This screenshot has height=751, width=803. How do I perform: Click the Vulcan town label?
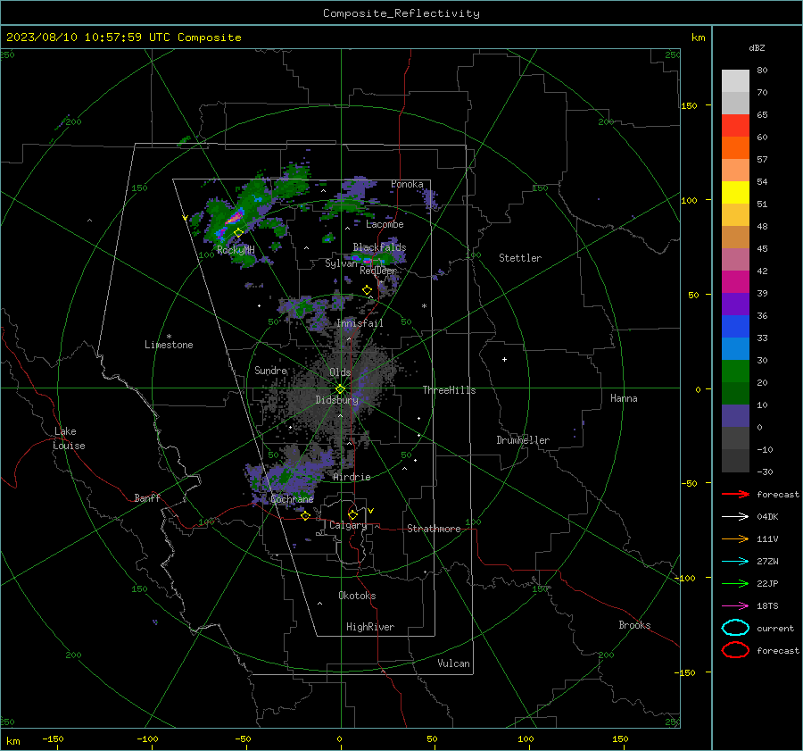coord(454,663)
